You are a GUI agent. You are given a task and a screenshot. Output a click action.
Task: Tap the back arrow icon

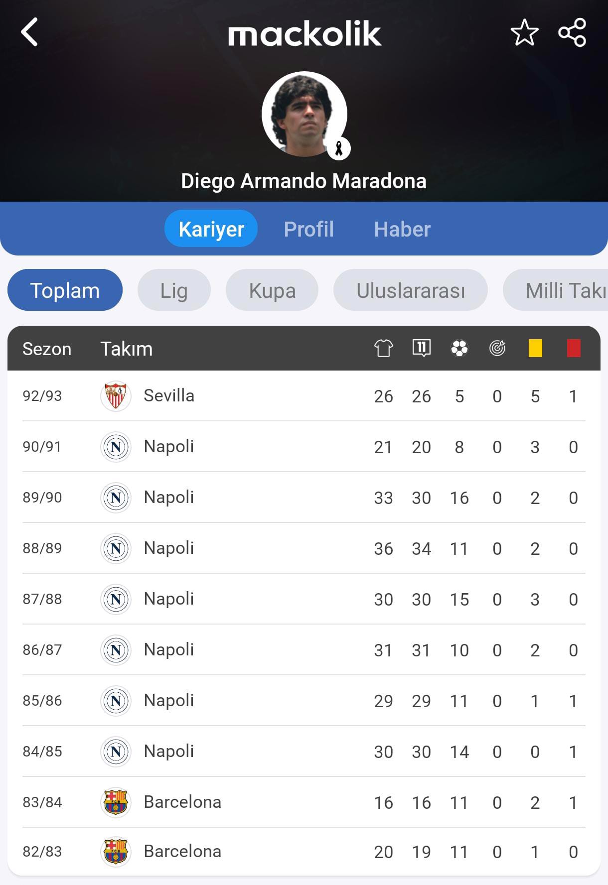click(x=29, y=32)
